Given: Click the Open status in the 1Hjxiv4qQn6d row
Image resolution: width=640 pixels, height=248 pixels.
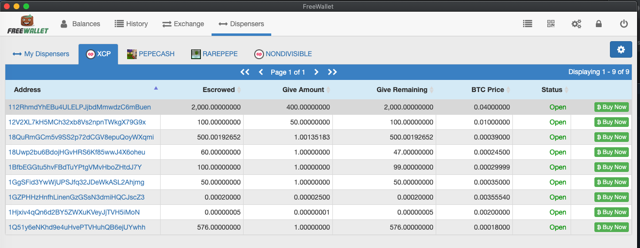Looking at the screenshot, I should click(558, 212).
